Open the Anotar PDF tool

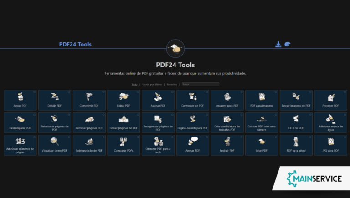click(x=193, y=145)
